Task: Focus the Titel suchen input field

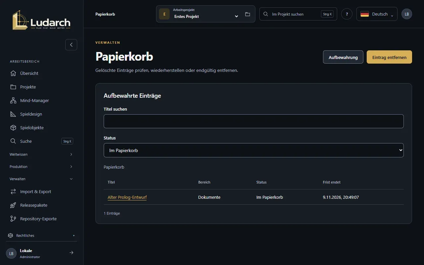Action: 254,121
